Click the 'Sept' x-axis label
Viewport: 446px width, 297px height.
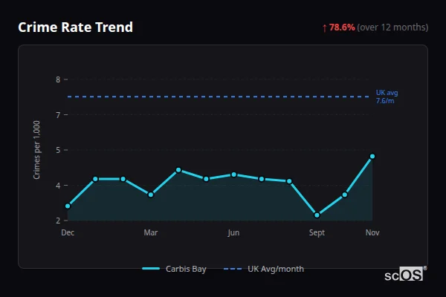click(317, 232)
